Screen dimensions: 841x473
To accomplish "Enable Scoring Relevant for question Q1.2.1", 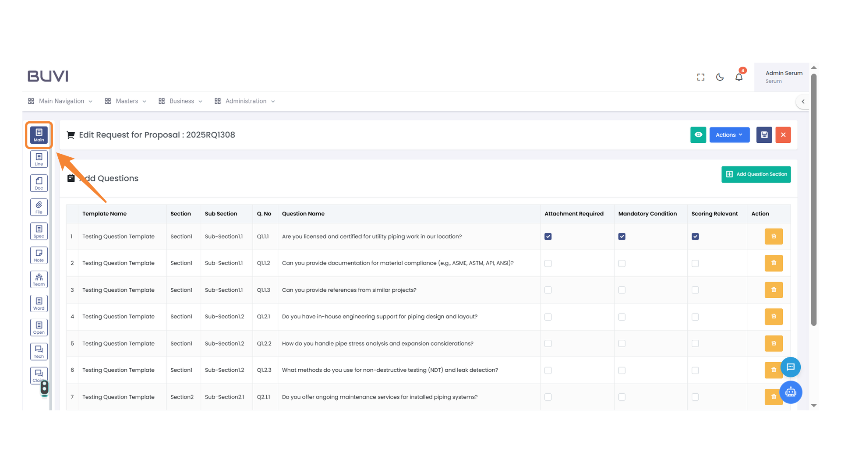I will [x=695, y=317].
